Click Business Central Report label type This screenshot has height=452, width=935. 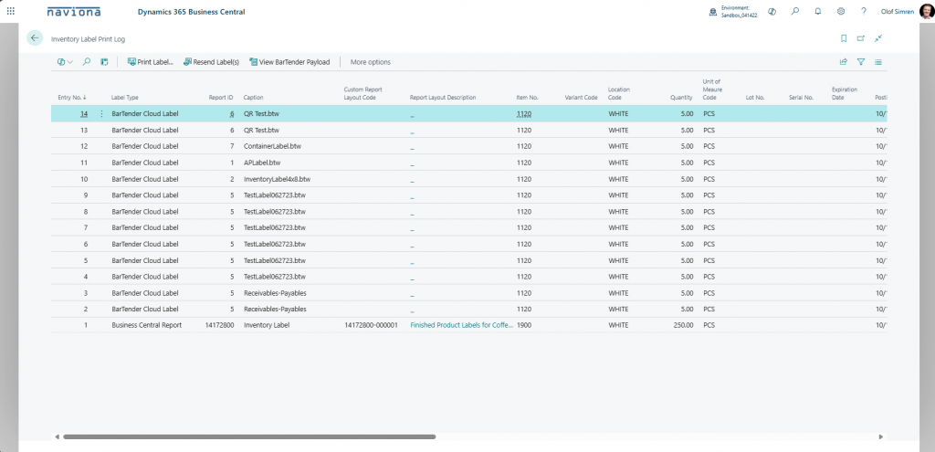(147, 325)
